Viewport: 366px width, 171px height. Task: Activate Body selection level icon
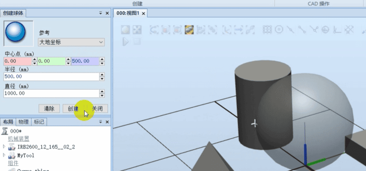pyautogui.click(x=177, y=30)
